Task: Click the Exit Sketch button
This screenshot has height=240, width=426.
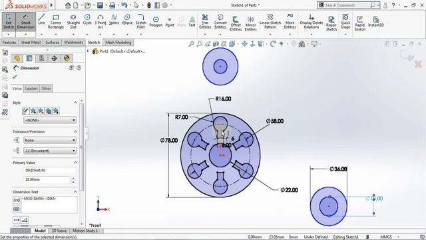Action: pos(9,21)
